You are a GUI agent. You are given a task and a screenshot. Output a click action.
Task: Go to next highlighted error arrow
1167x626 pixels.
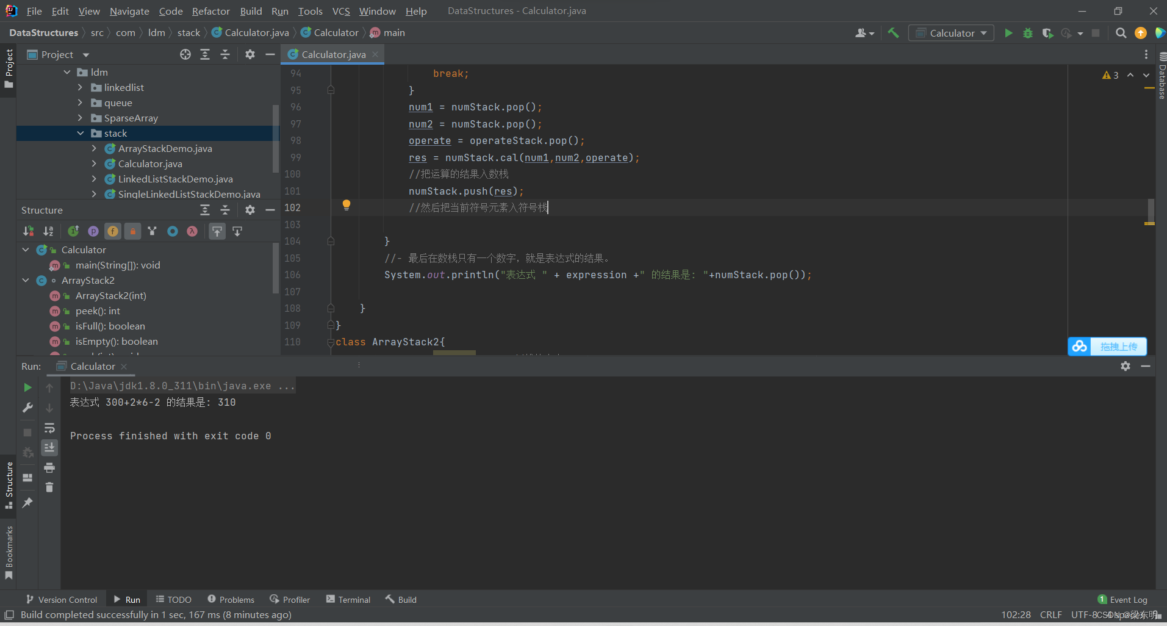point(1146,75)
